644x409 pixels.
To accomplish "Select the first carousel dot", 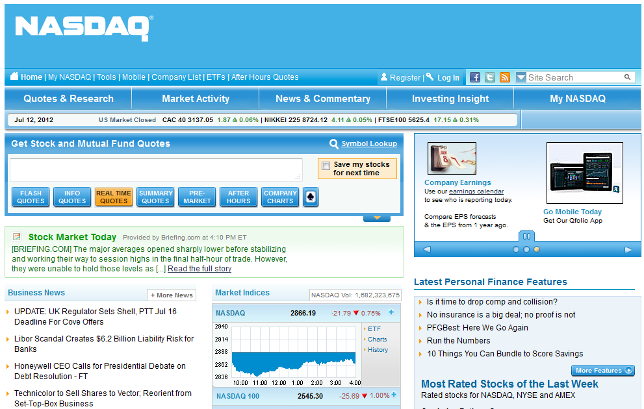I will [516, 249].
